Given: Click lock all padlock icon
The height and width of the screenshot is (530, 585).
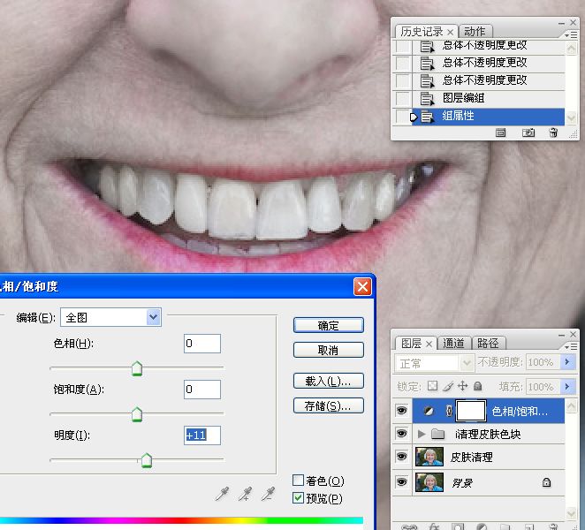Looking at the screenshot, I should tap(477, 386).
